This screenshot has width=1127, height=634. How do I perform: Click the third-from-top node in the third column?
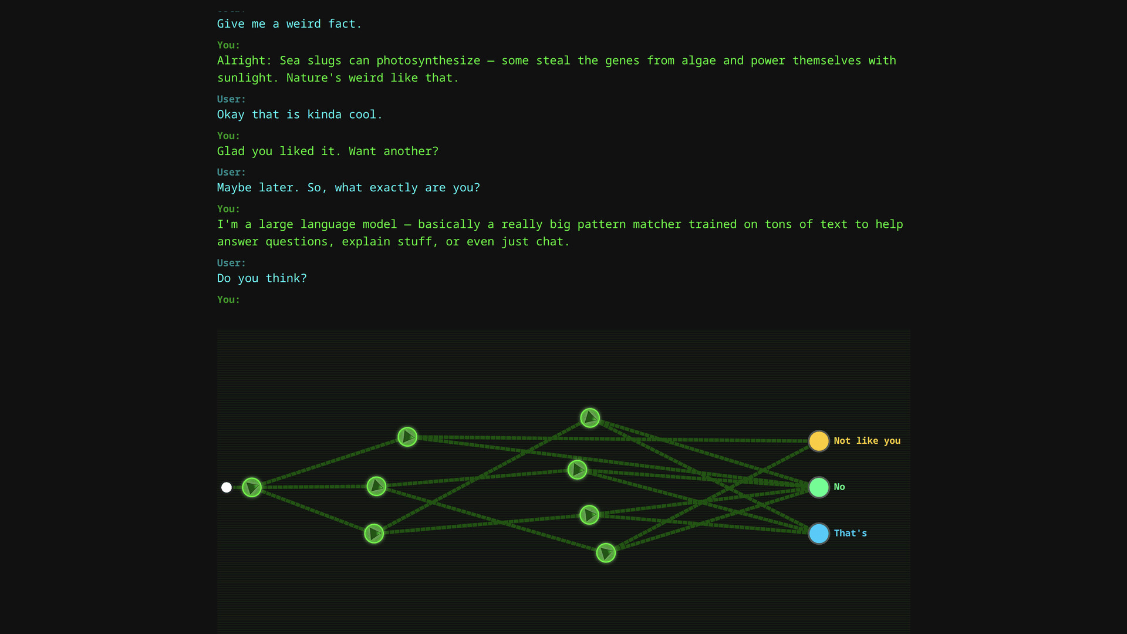tap(589, 515)
